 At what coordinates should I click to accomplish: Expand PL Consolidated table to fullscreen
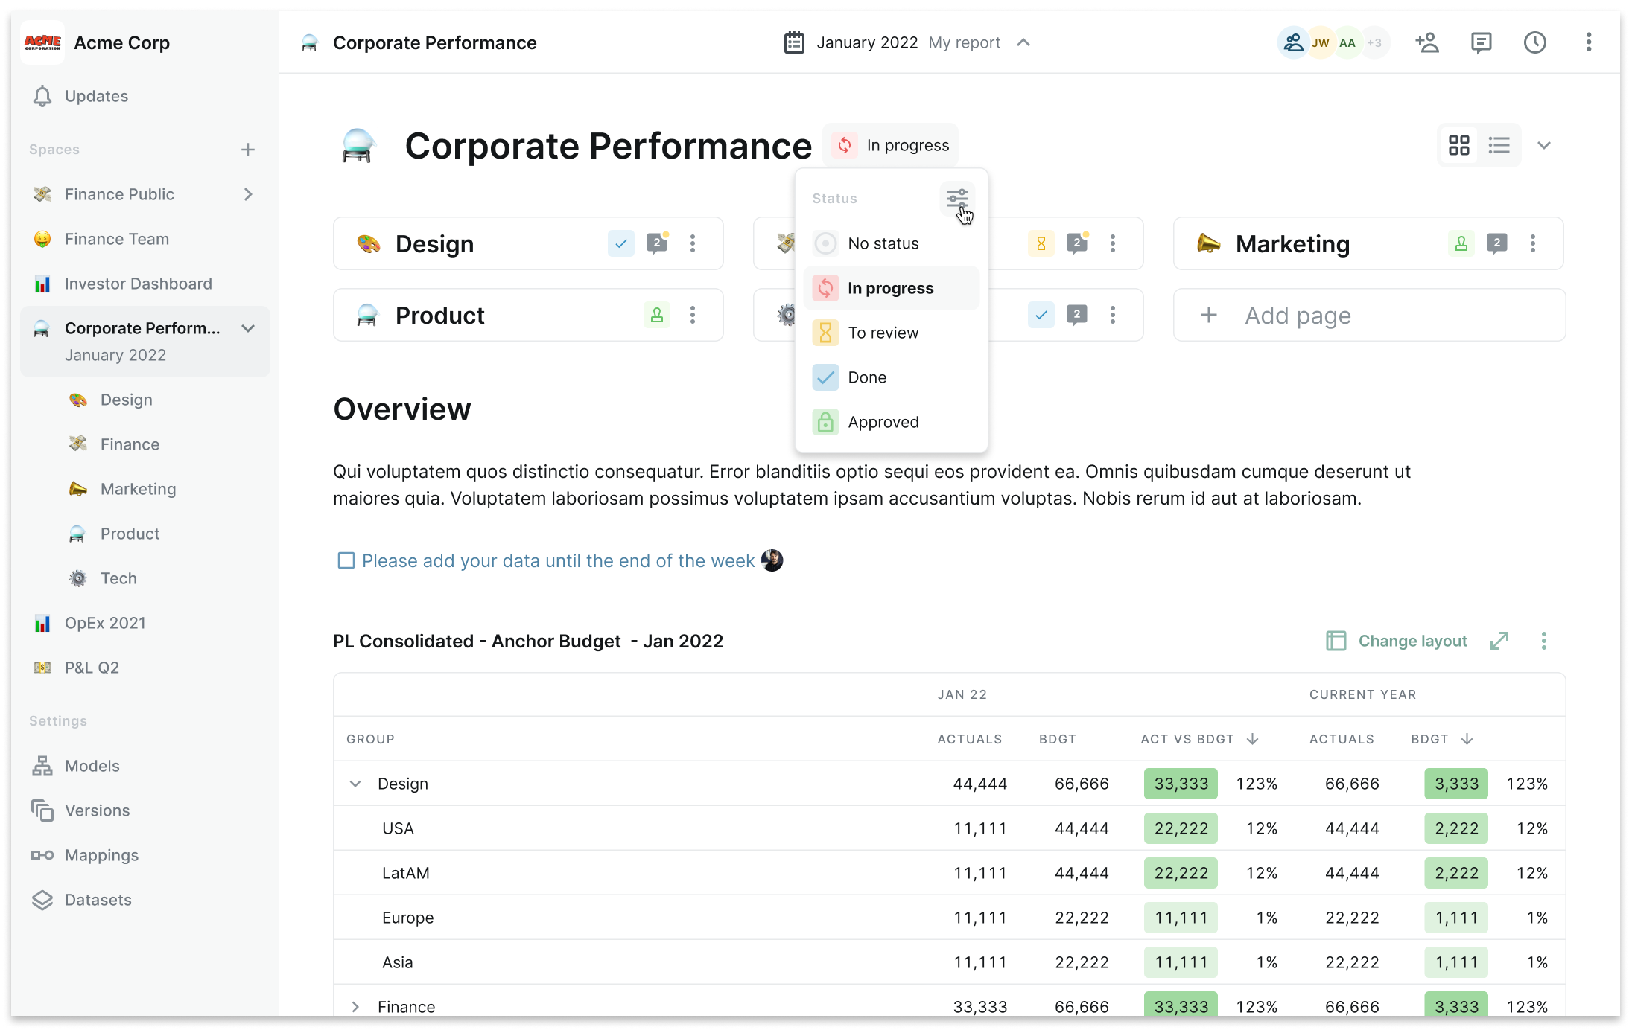(1499, 641)
